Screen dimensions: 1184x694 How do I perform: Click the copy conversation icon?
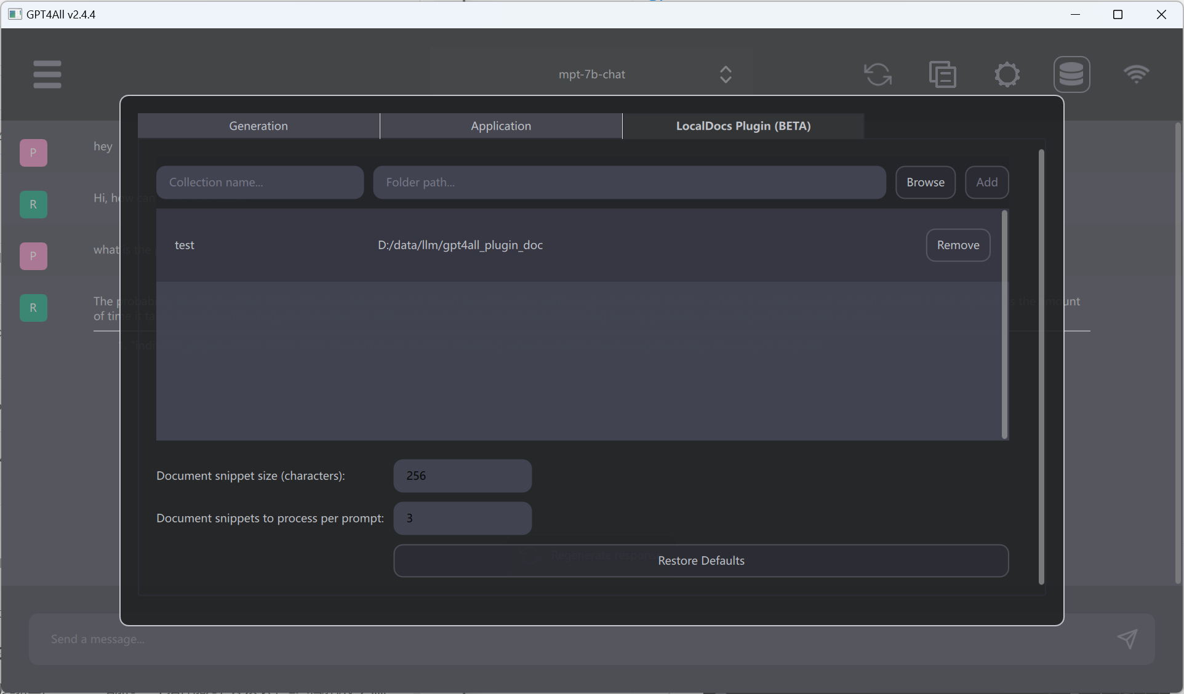[943, 74]
